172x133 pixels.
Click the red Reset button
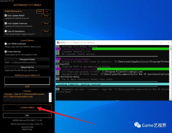[x=47, y=11]
